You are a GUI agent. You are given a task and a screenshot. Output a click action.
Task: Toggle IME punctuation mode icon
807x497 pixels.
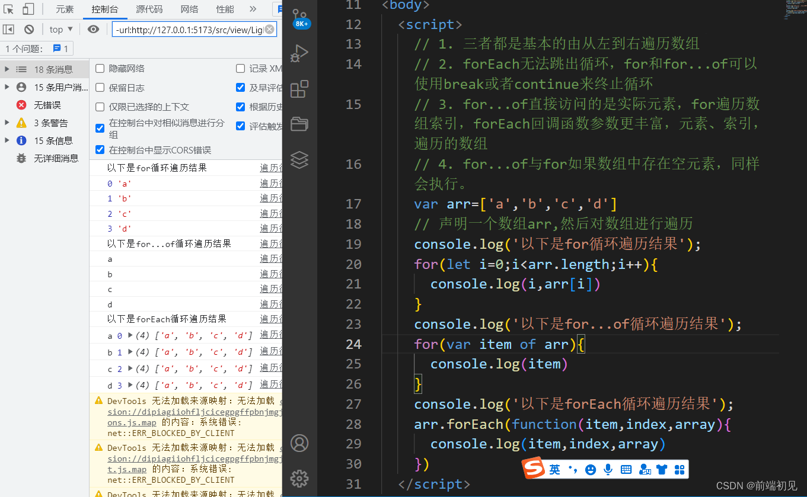573,470
